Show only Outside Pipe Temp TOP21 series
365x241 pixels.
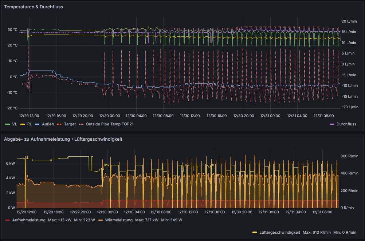110,124
